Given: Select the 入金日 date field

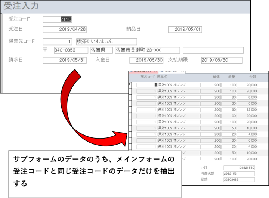Looking at the screenshot, I should (x=146, y=60).
